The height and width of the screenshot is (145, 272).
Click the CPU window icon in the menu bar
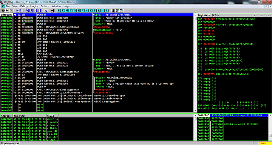pyautogui.click(x=3, y=6)
